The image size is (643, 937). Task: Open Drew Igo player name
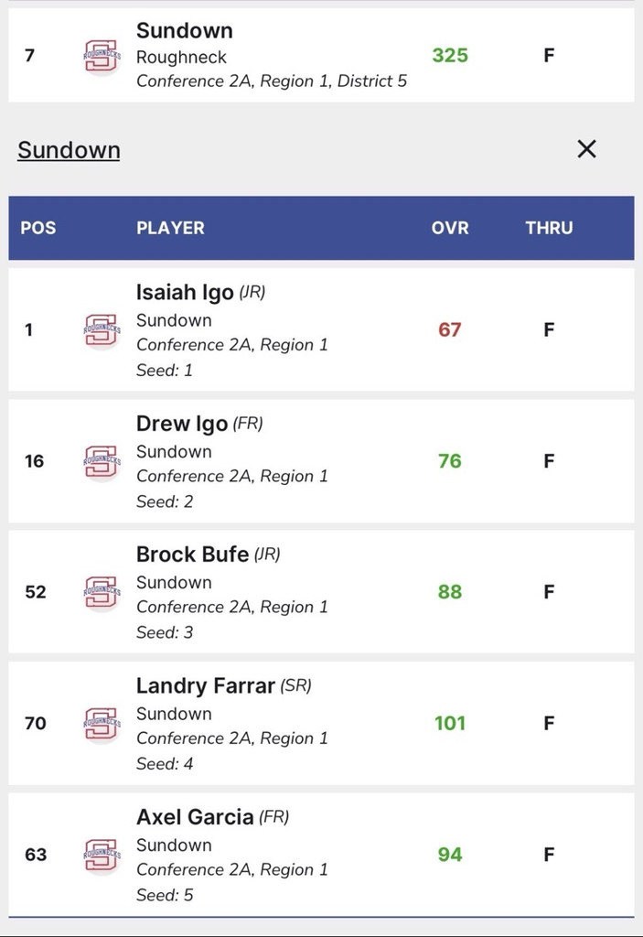pyautogui.click(x=183, y=424)
